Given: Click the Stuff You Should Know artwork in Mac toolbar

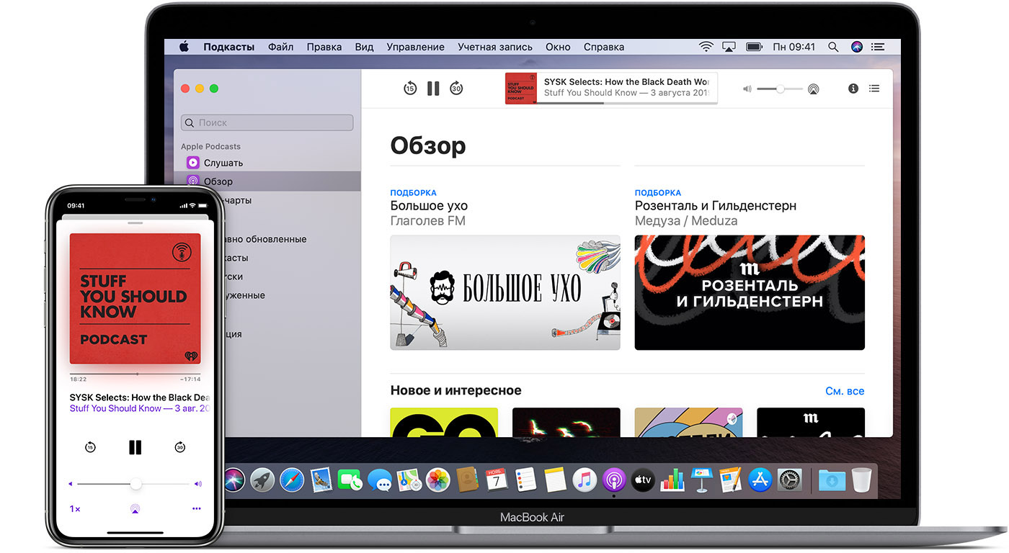Looking at the screenshot, I should click(521, 88).
